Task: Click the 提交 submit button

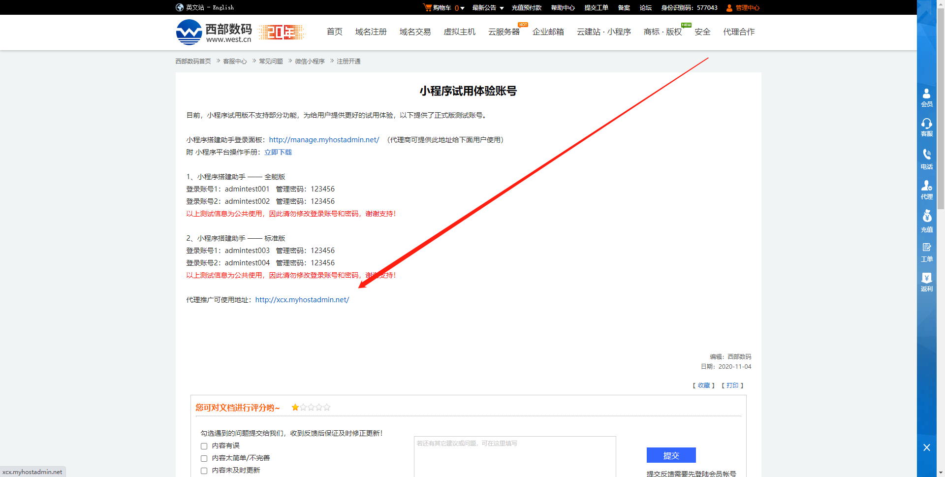Action: coord(671,455)
